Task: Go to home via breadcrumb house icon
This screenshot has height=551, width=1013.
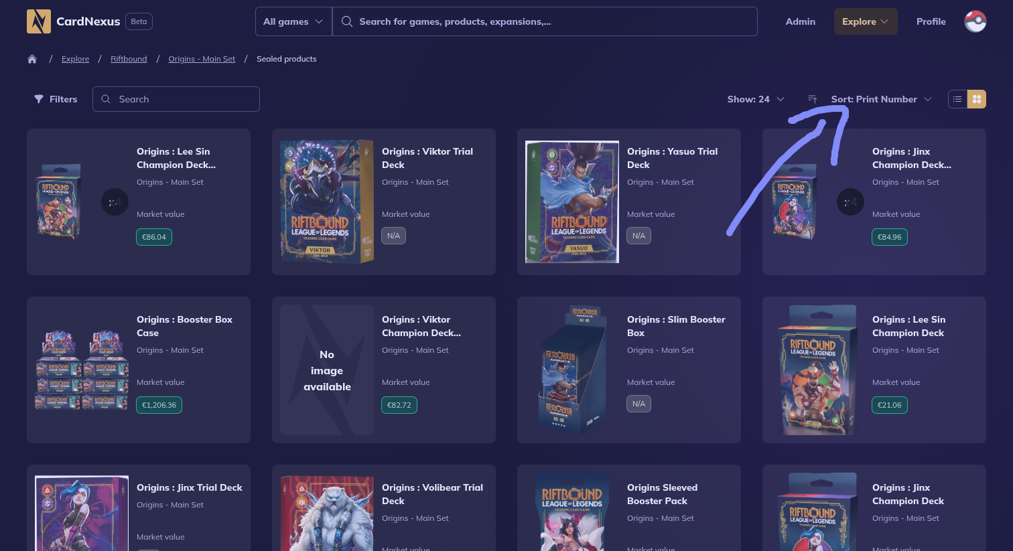Action: pyautogui.click(x=32, y=59)
